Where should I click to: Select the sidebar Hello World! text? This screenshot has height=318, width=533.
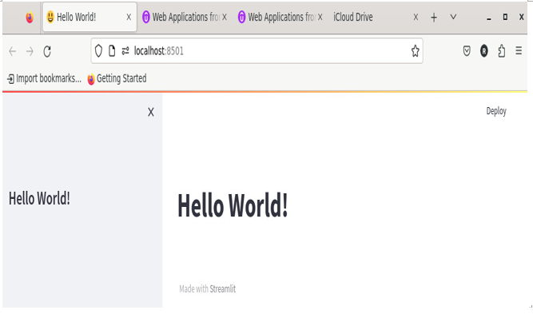39,198
